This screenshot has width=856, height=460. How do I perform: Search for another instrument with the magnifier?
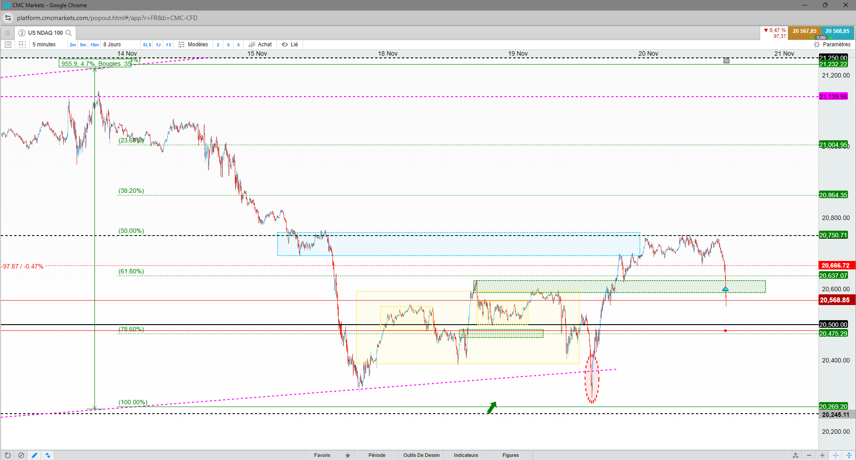coord(69,33)
